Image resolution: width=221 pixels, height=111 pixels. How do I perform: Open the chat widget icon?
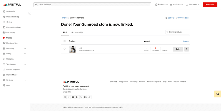click(218, 94)
